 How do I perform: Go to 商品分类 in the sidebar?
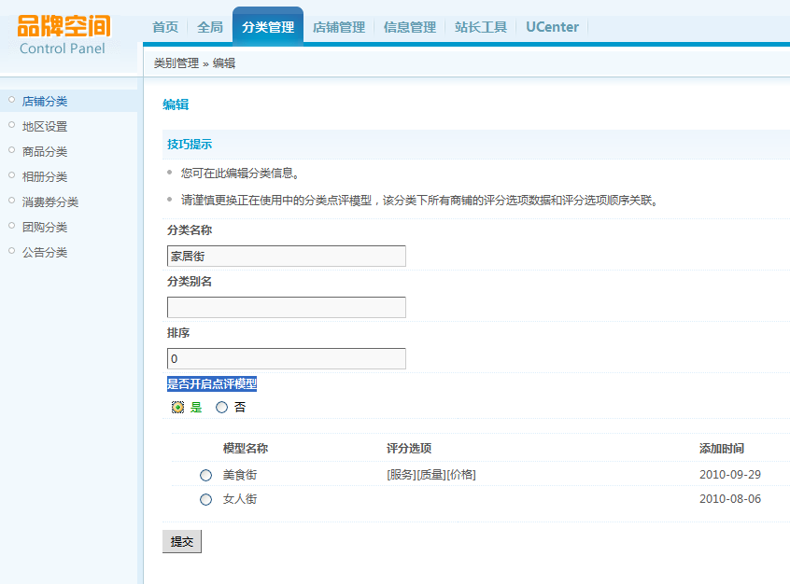pos(45,151)
